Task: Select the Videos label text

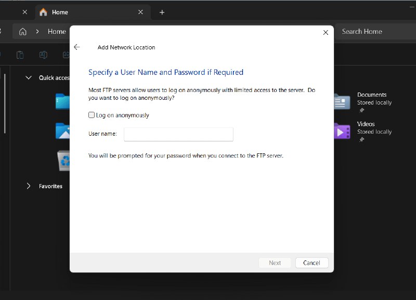Action: tap(366, 124)
